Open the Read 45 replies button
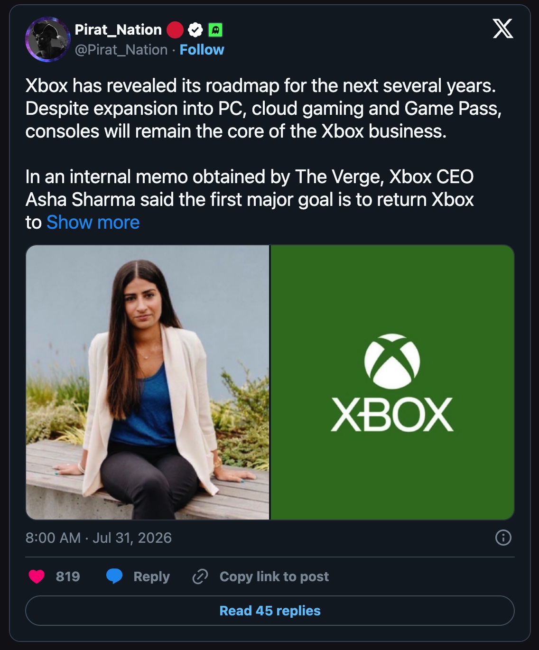 coord(270,611)
